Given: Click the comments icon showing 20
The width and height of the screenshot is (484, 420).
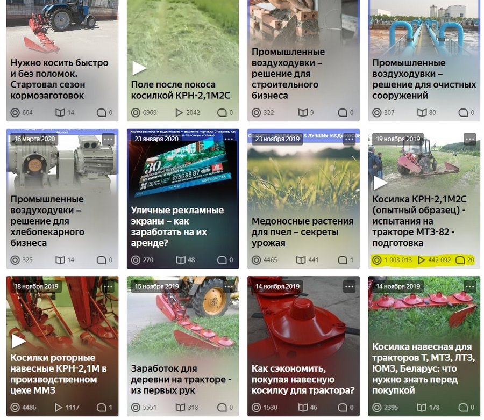Looking at the screenshot, I should click(460, 260).
